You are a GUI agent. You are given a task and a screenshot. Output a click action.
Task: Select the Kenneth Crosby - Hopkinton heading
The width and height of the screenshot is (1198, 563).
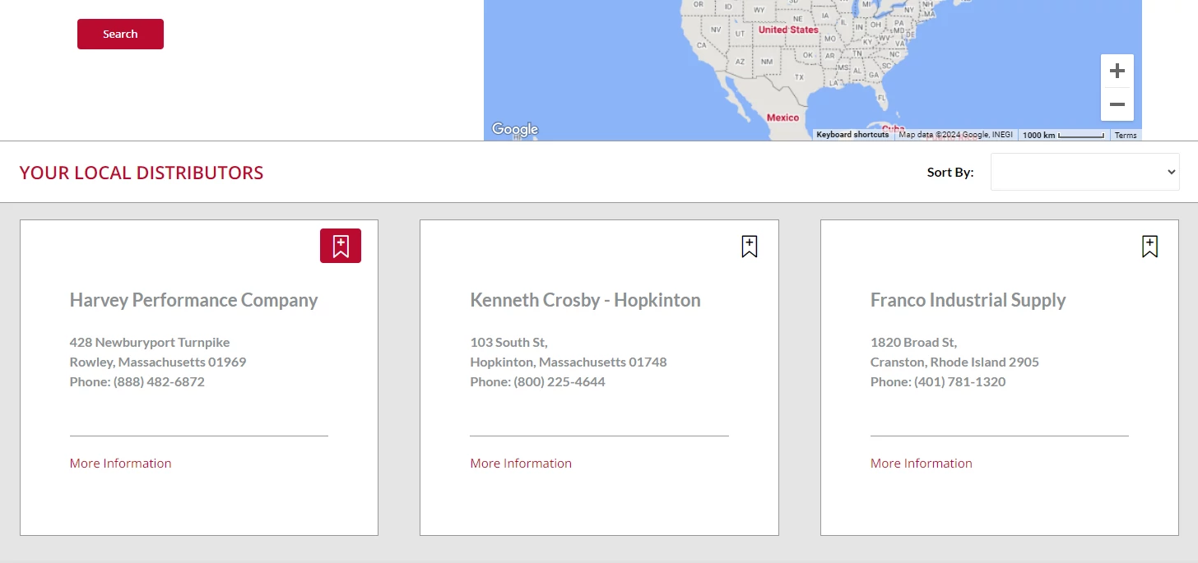click(x=585, y=300)
